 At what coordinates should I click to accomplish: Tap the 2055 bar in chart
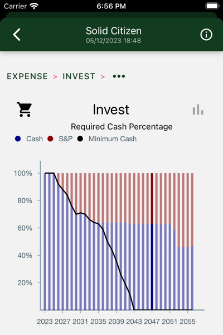(187, 241)
